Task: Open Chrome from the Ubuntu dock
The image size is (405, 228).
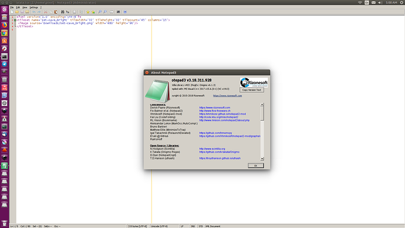Action: [4, 33]
